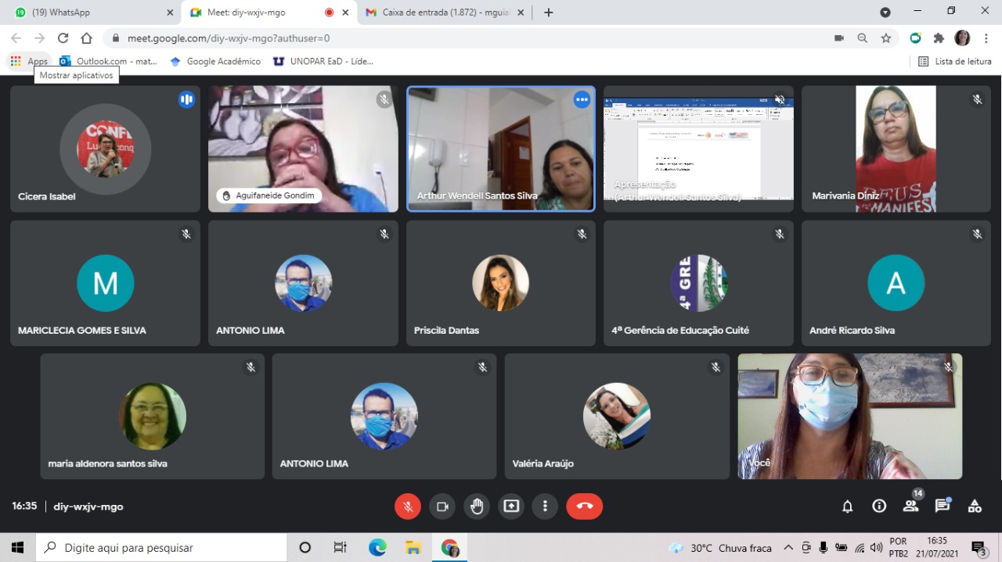The width and height of the screenshot is (1002, 562).
Task: Open more options three-dot menu in call bar
Action: pyautogui.click(x=545, y=507)
